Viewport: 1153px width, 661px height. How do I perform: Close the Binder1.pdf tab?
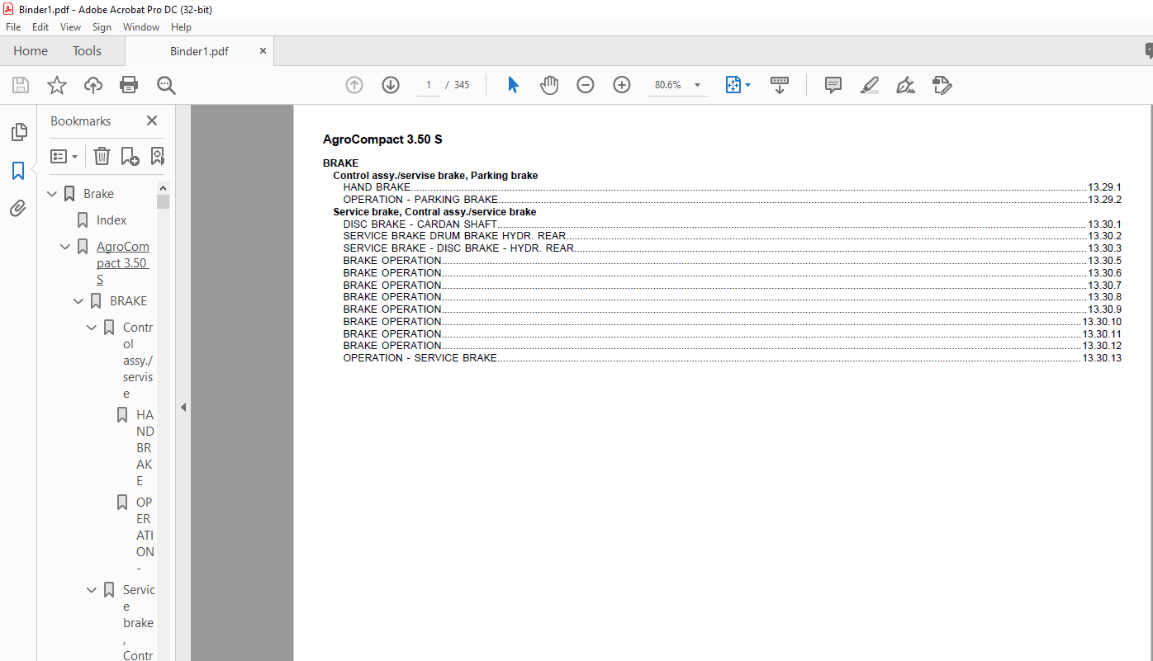[263, 51]
